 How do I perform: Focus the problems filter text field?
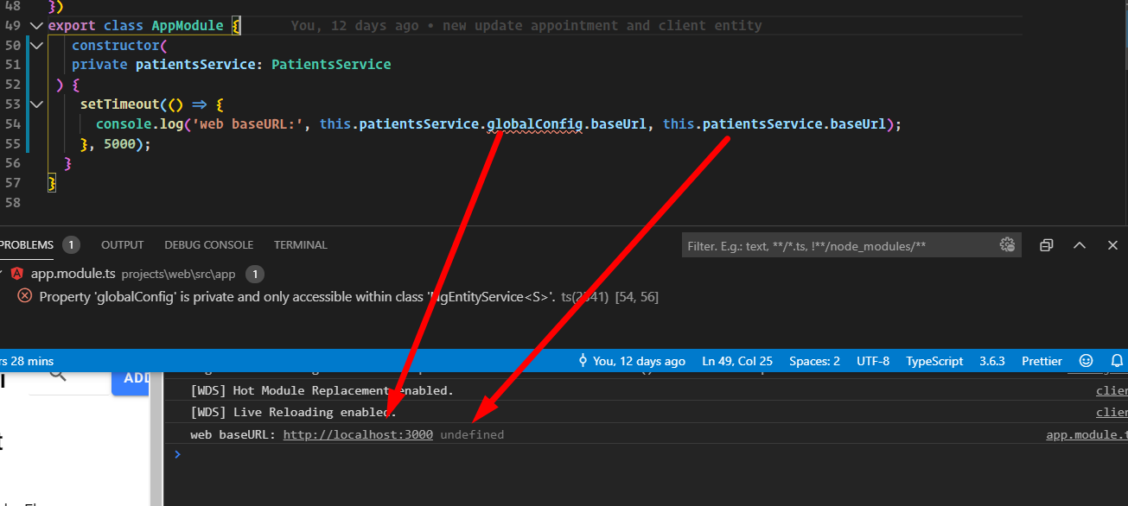pyautogui.click(x=838, y=245)
